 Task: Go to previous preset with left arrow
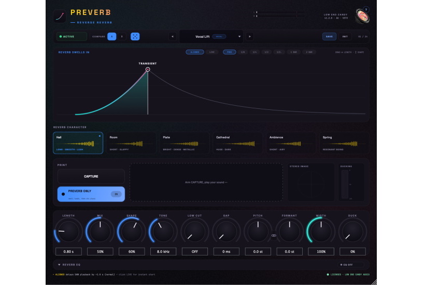pyautogui.click(x=173, y=36)
